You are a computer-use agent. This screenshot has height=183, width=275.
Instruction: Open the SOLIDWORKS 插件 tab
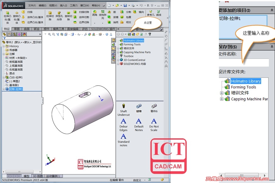click(x=103, y=29)
